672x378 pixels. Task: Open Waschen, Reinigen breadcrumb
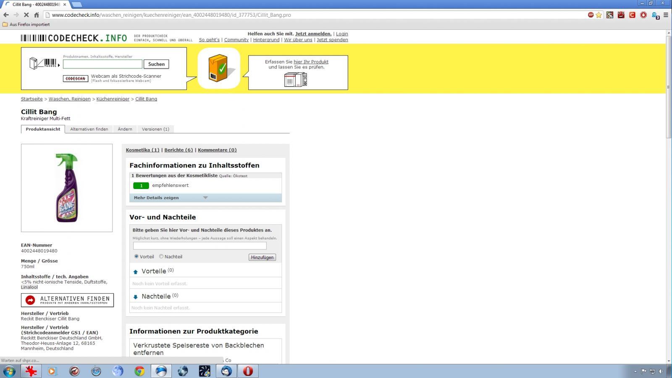[x=70, y=99]
